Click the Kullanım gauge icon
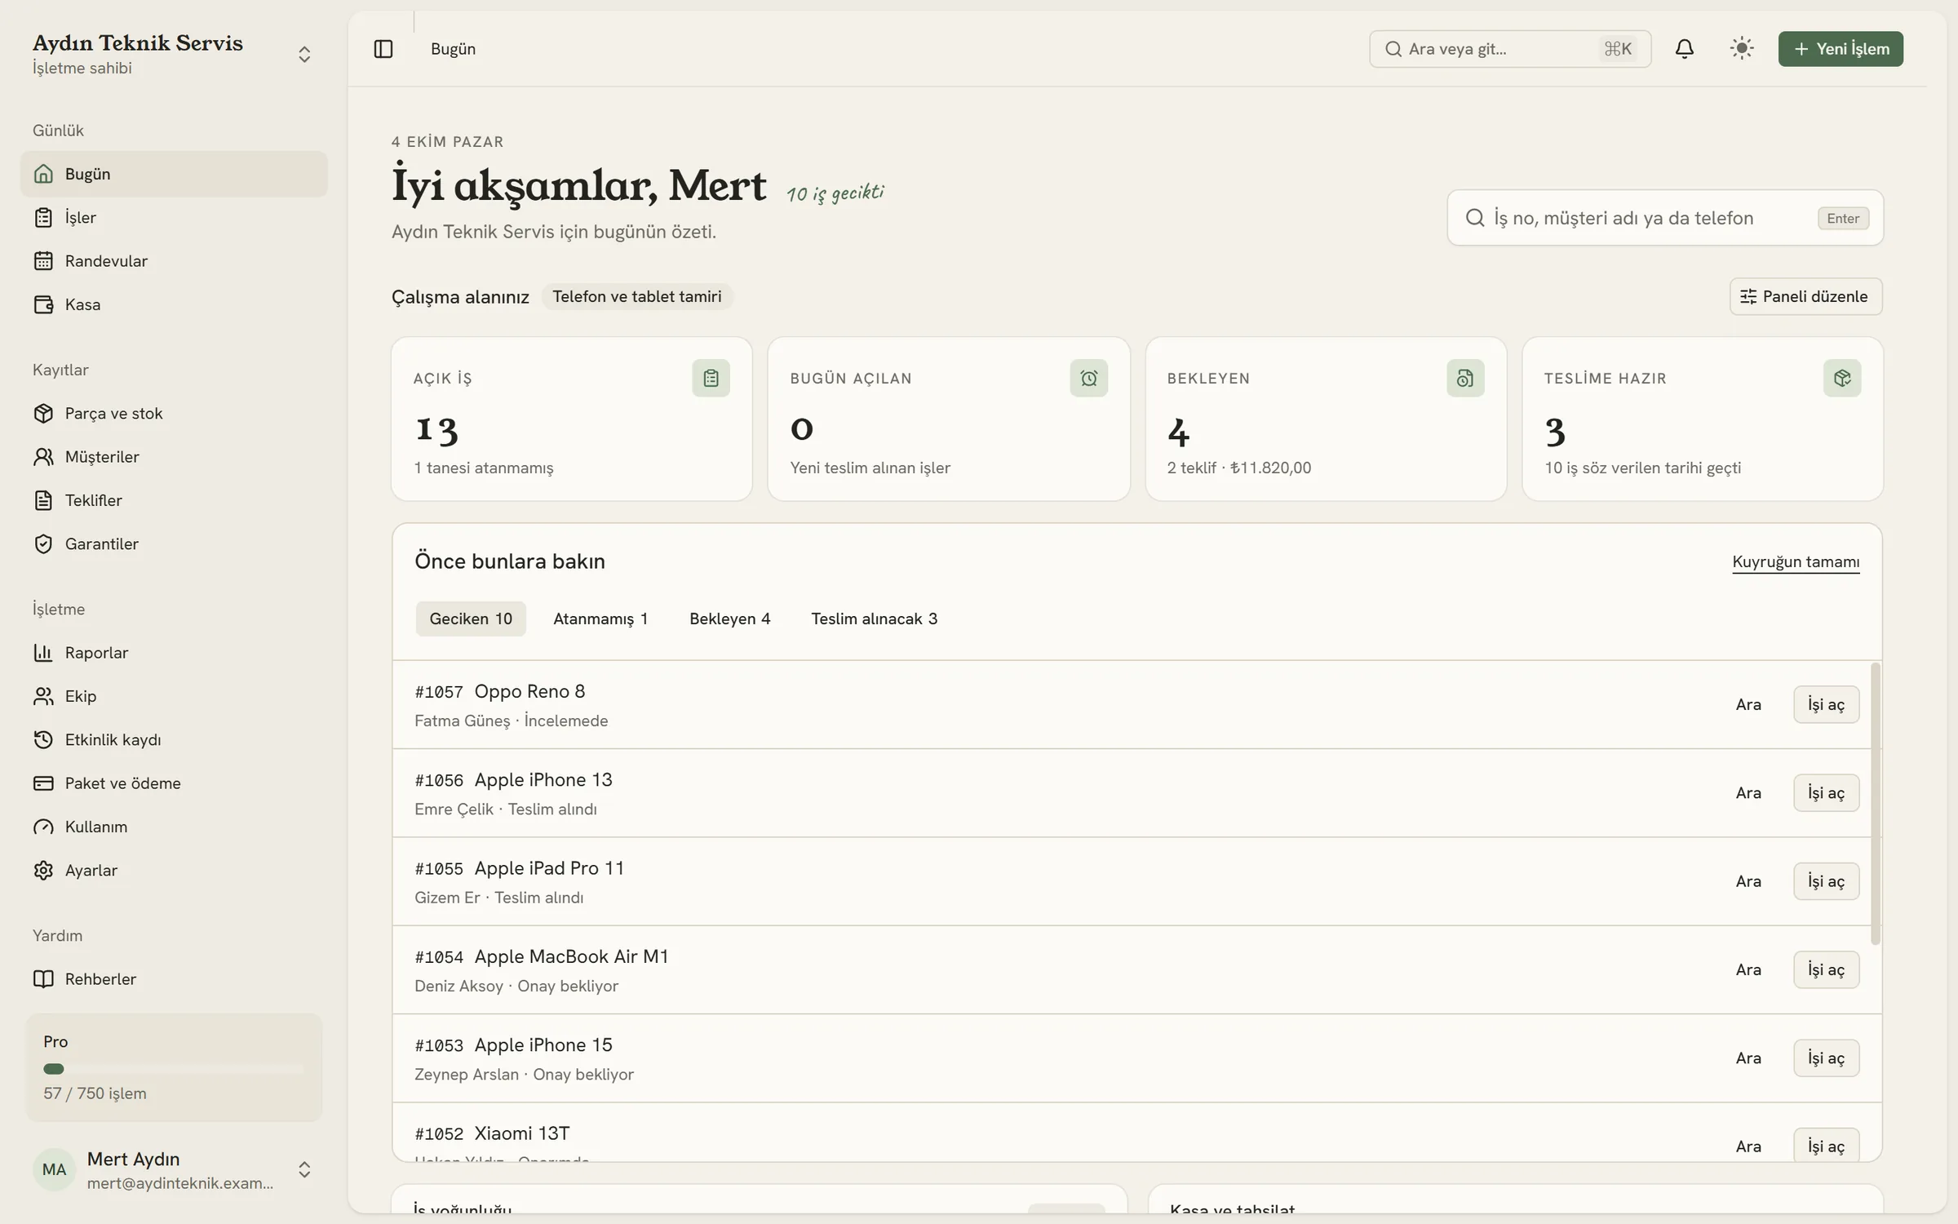 click(x=43, y=827)
